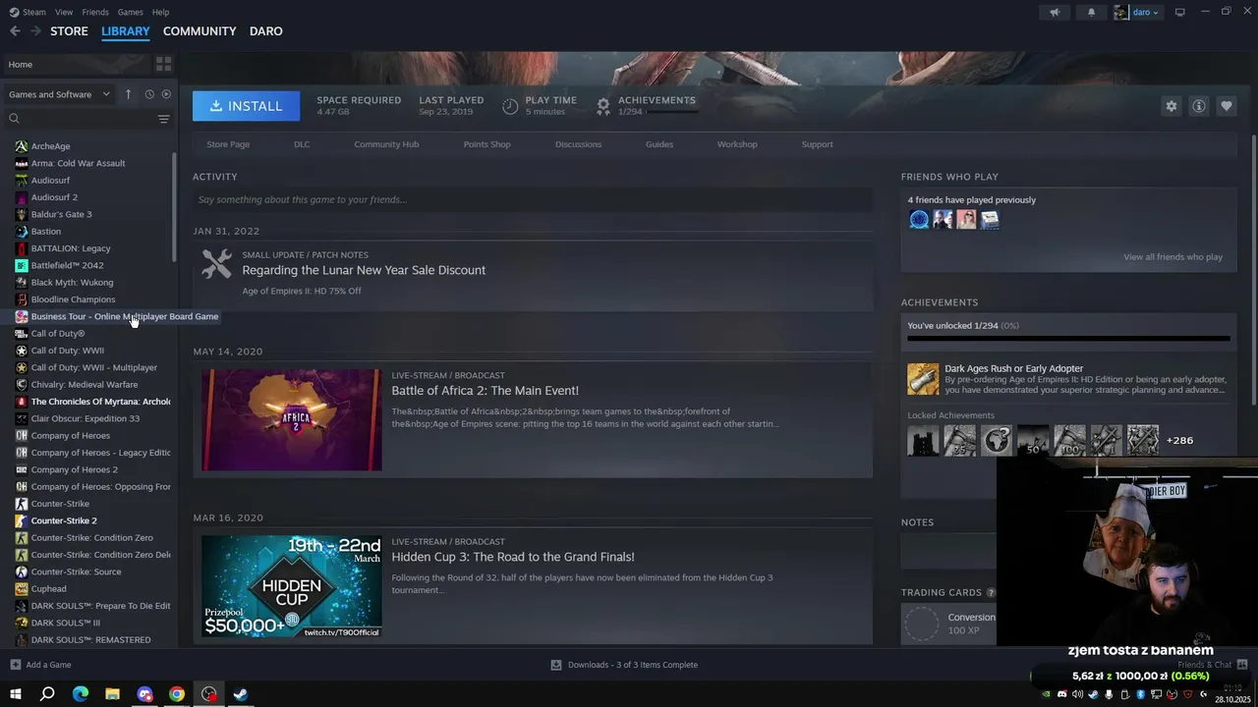Click the achievements progress bar
The height and width of the screenshot is (707, 1258).
point(1068,338)
